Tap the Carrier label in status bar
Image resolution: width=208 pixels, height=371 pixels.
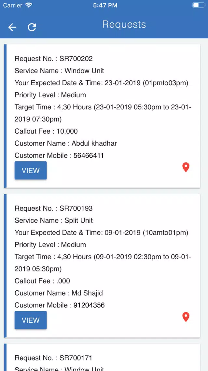click(x=13, y=5)
